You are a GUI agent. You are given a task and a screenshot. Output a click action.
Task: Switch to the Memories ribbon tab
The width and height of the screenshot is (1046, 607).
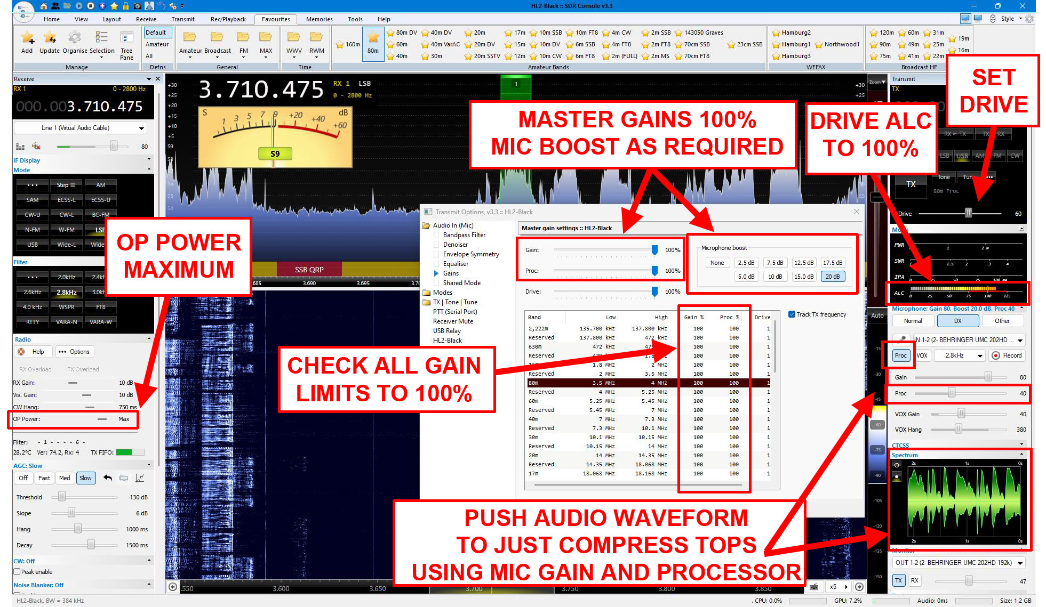click(319, 19)
